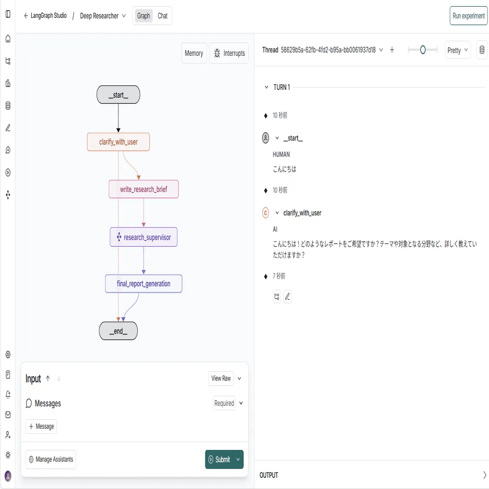
Task: Click the fork icon below the AI message
Action: coord(277,297)
